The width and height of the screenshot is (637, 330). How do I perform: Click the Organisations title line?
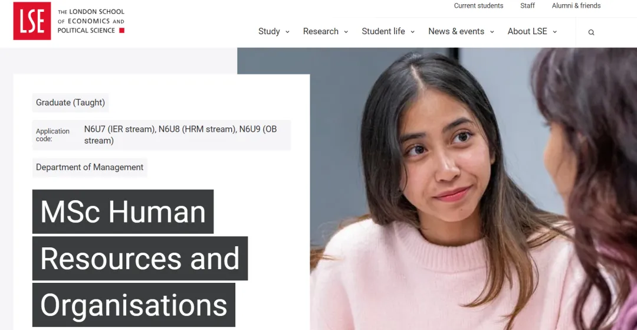point(134,305)
